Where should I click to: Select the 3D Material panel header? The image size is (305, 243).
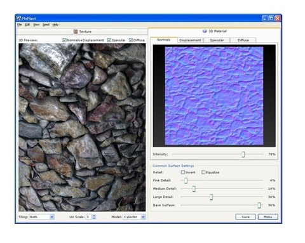(215, 31)
